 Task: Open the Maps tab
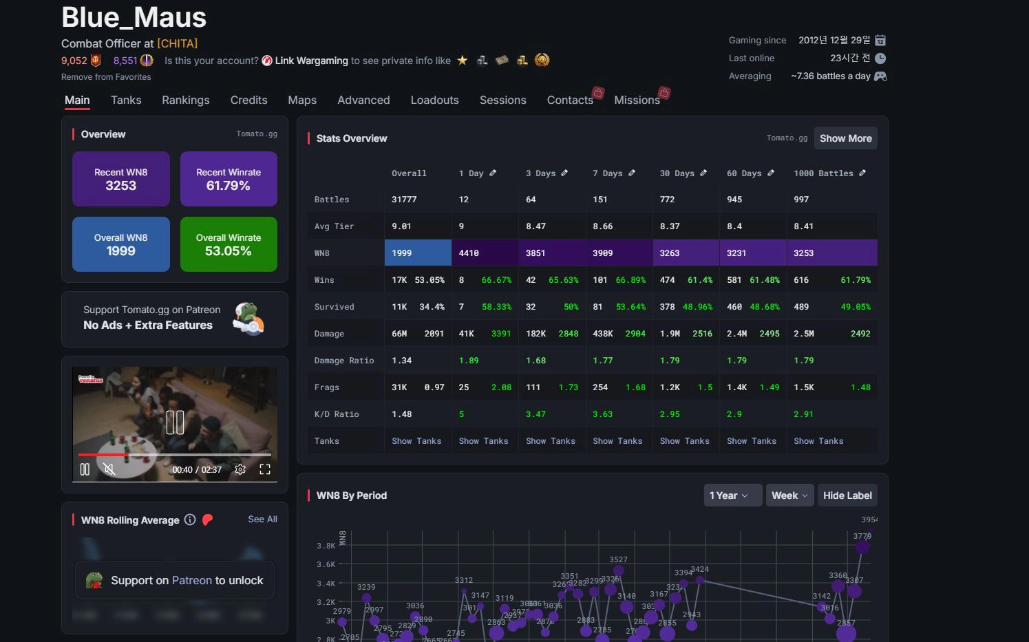point(302,100)
